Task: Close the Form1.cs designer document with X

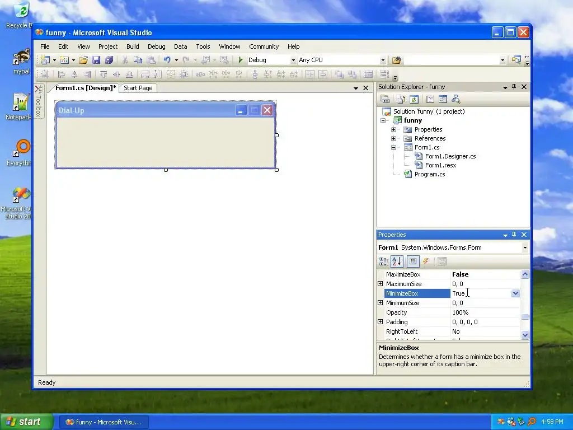Action: coord(365,88)
